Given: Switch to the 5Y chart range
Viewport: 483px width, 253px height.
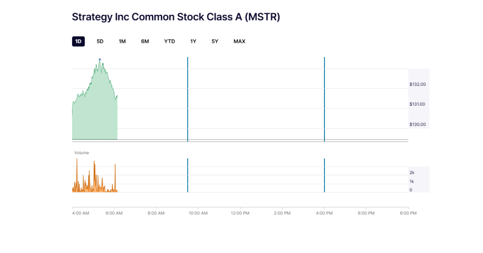Looking at the screenshot, I should tap(215, 41).
